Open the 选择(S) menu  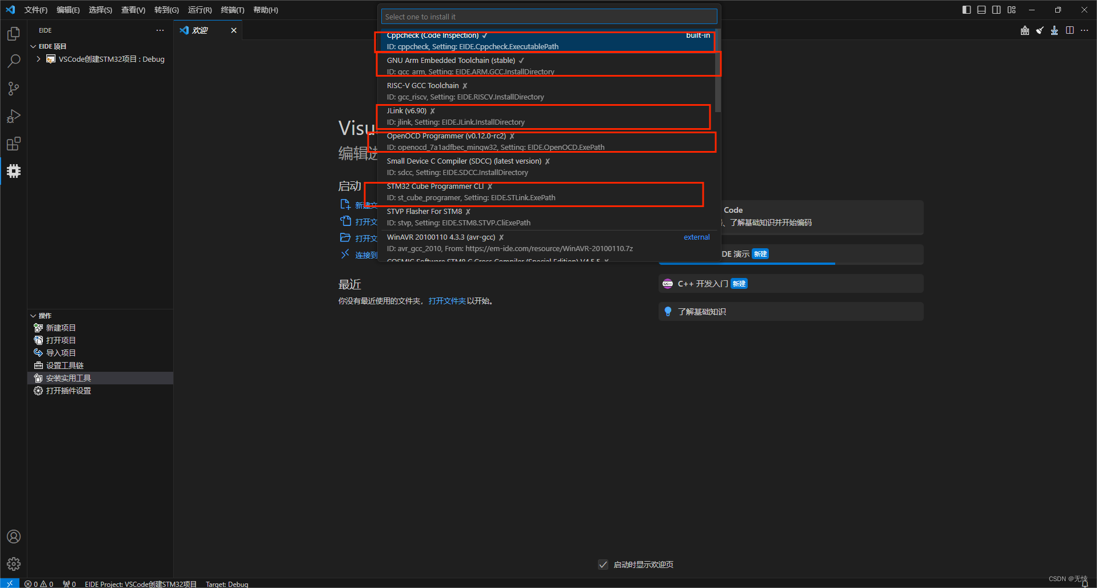(x=101, y=10)
